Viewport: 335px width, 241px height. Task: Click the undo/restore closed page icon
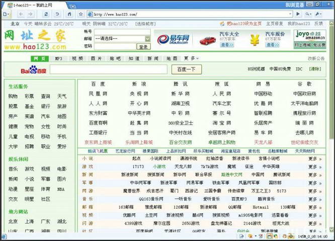pyautogui.click(x=57, y=14)
